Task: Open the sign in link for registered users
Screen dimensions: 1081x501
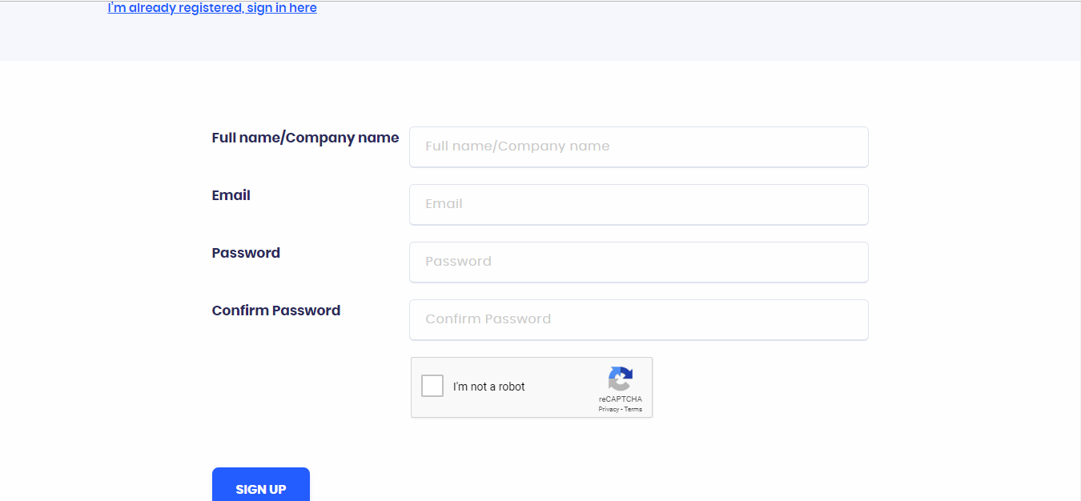Action: tap(211, 7)
